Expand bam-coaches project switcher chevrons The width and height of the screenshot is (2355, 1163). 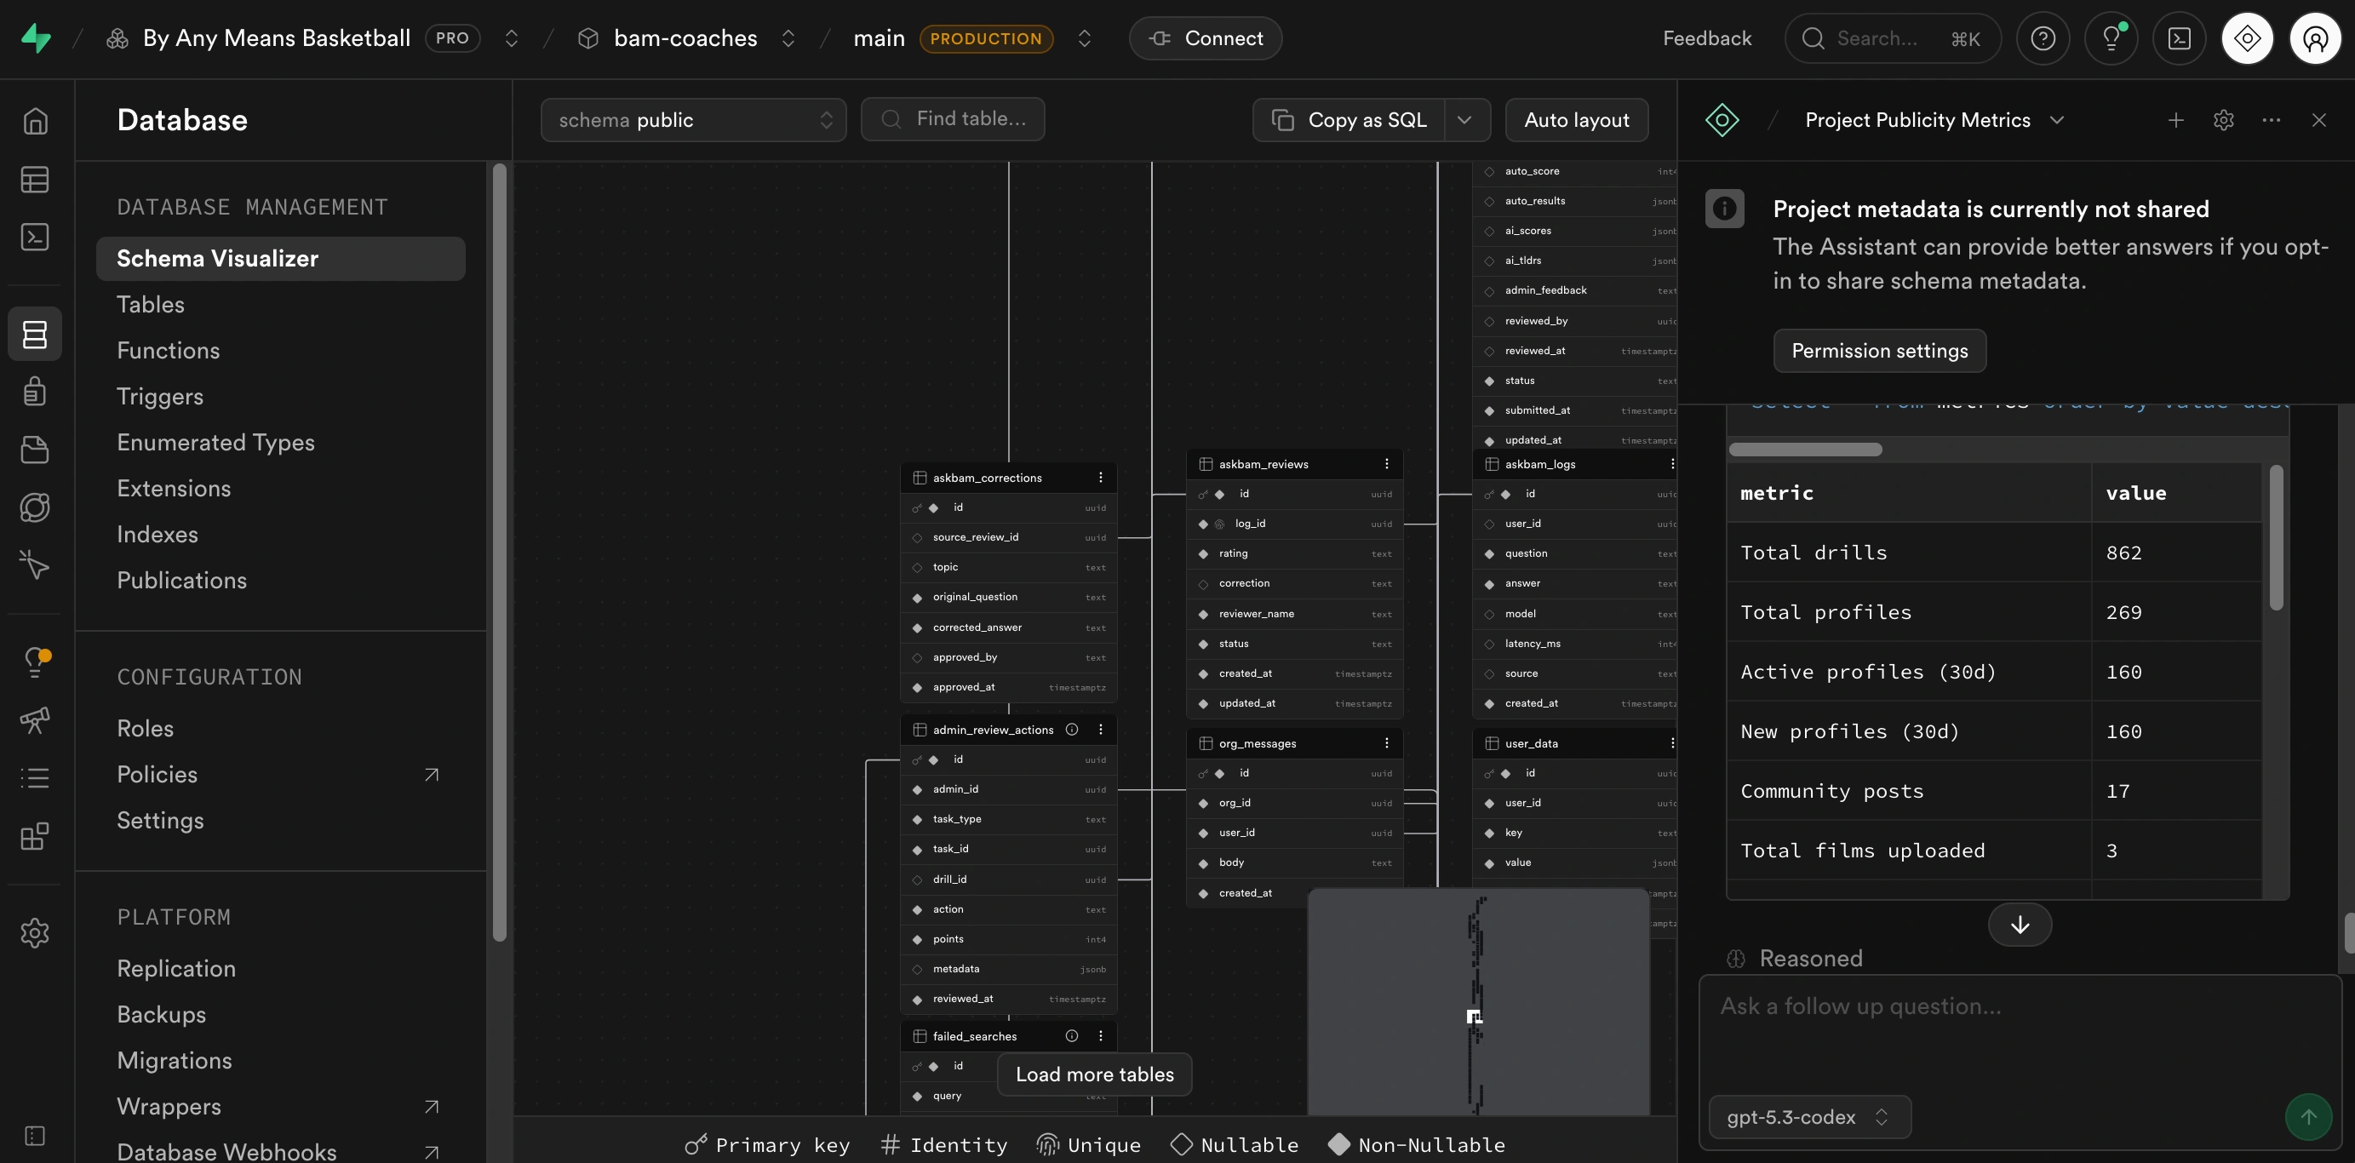[788, 38]
